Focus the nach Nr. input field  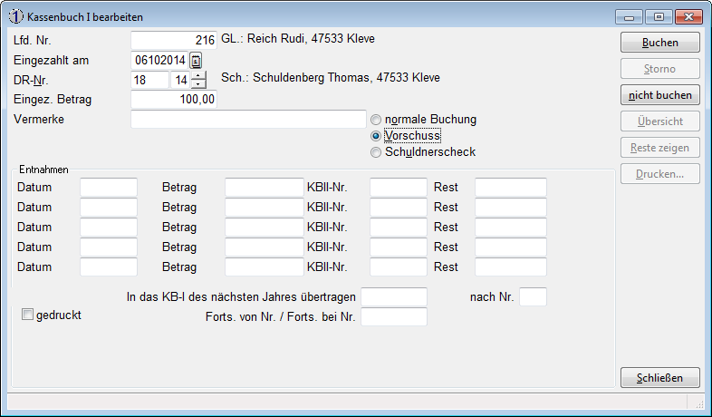(x=533, y=297)
